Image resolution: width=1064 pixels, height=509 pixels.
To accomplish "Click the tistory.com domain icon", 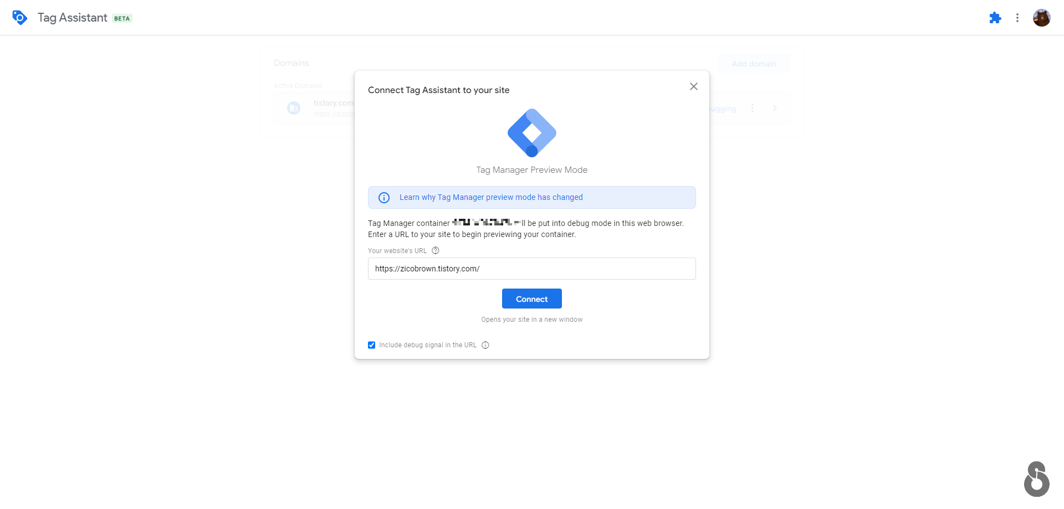I will pyautogui.click(x=294, y=108).
